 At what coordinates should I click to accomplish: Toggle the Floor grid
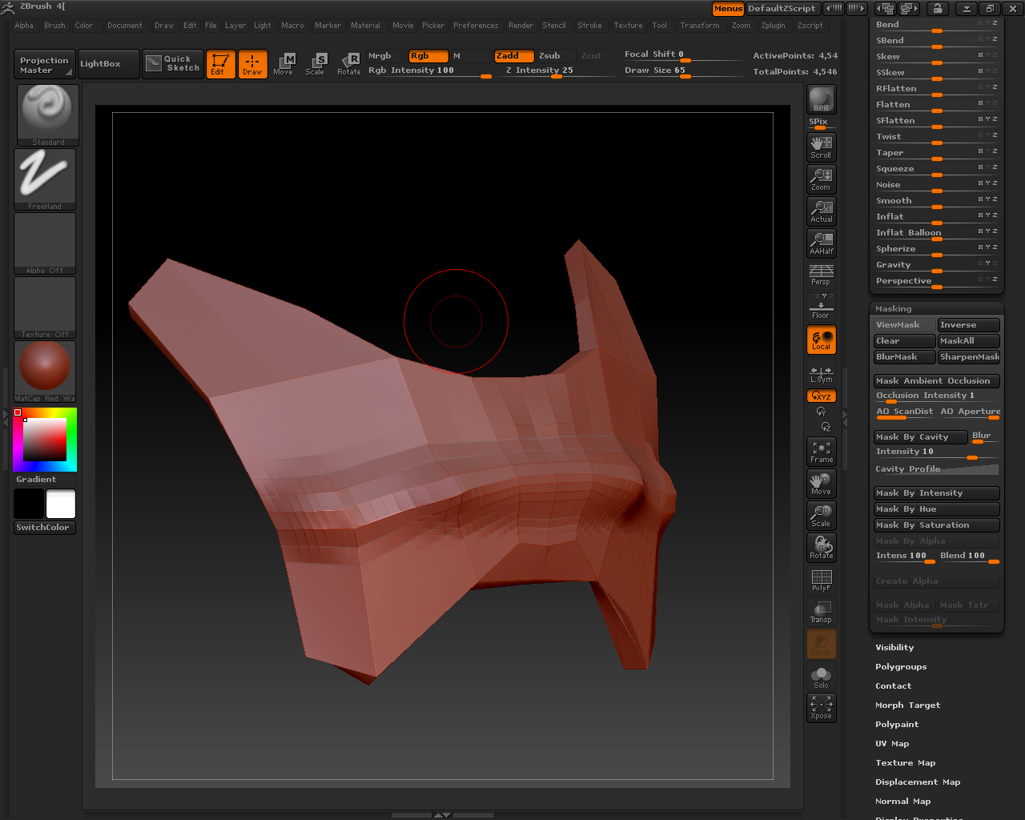tap(821, 307)
